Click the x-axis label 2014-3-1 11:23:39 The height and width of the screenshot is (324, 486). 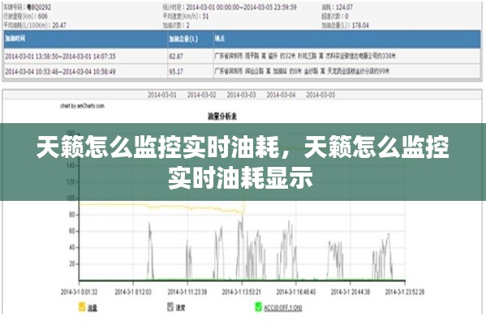187,292
